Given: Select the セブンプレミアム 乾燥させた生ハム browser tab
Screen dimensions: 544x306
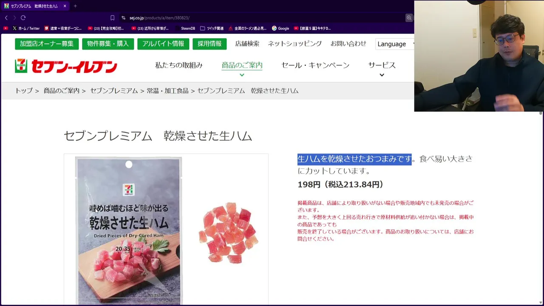Looking at the screenshot, I should click(35, 6).
